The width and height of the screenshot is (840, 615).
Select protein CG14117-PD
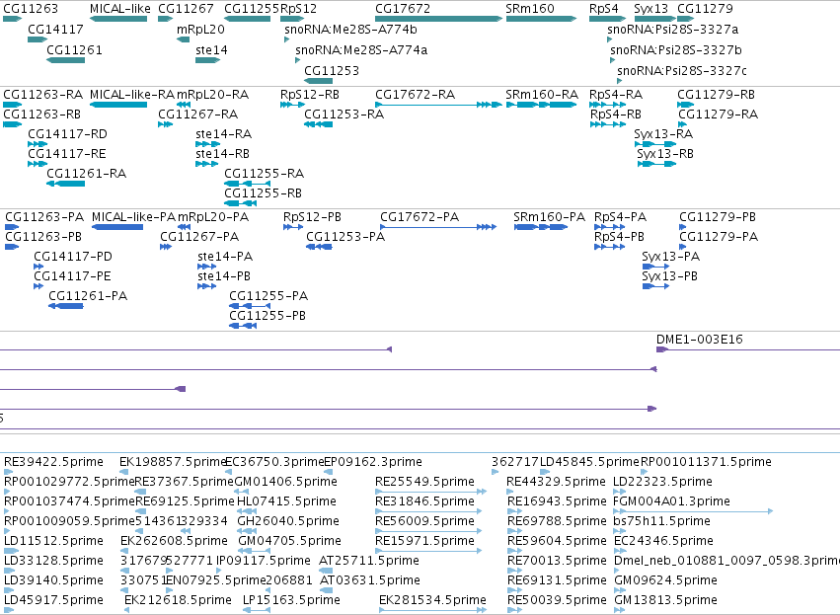[x=73, y=256]
